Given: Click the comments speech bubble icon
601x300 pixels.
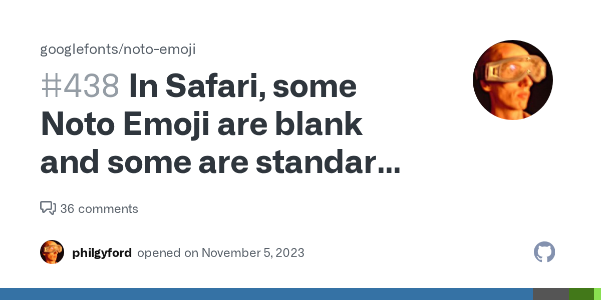Looking at the screenshot, I should pyautogui.click(x=48, y=208).
